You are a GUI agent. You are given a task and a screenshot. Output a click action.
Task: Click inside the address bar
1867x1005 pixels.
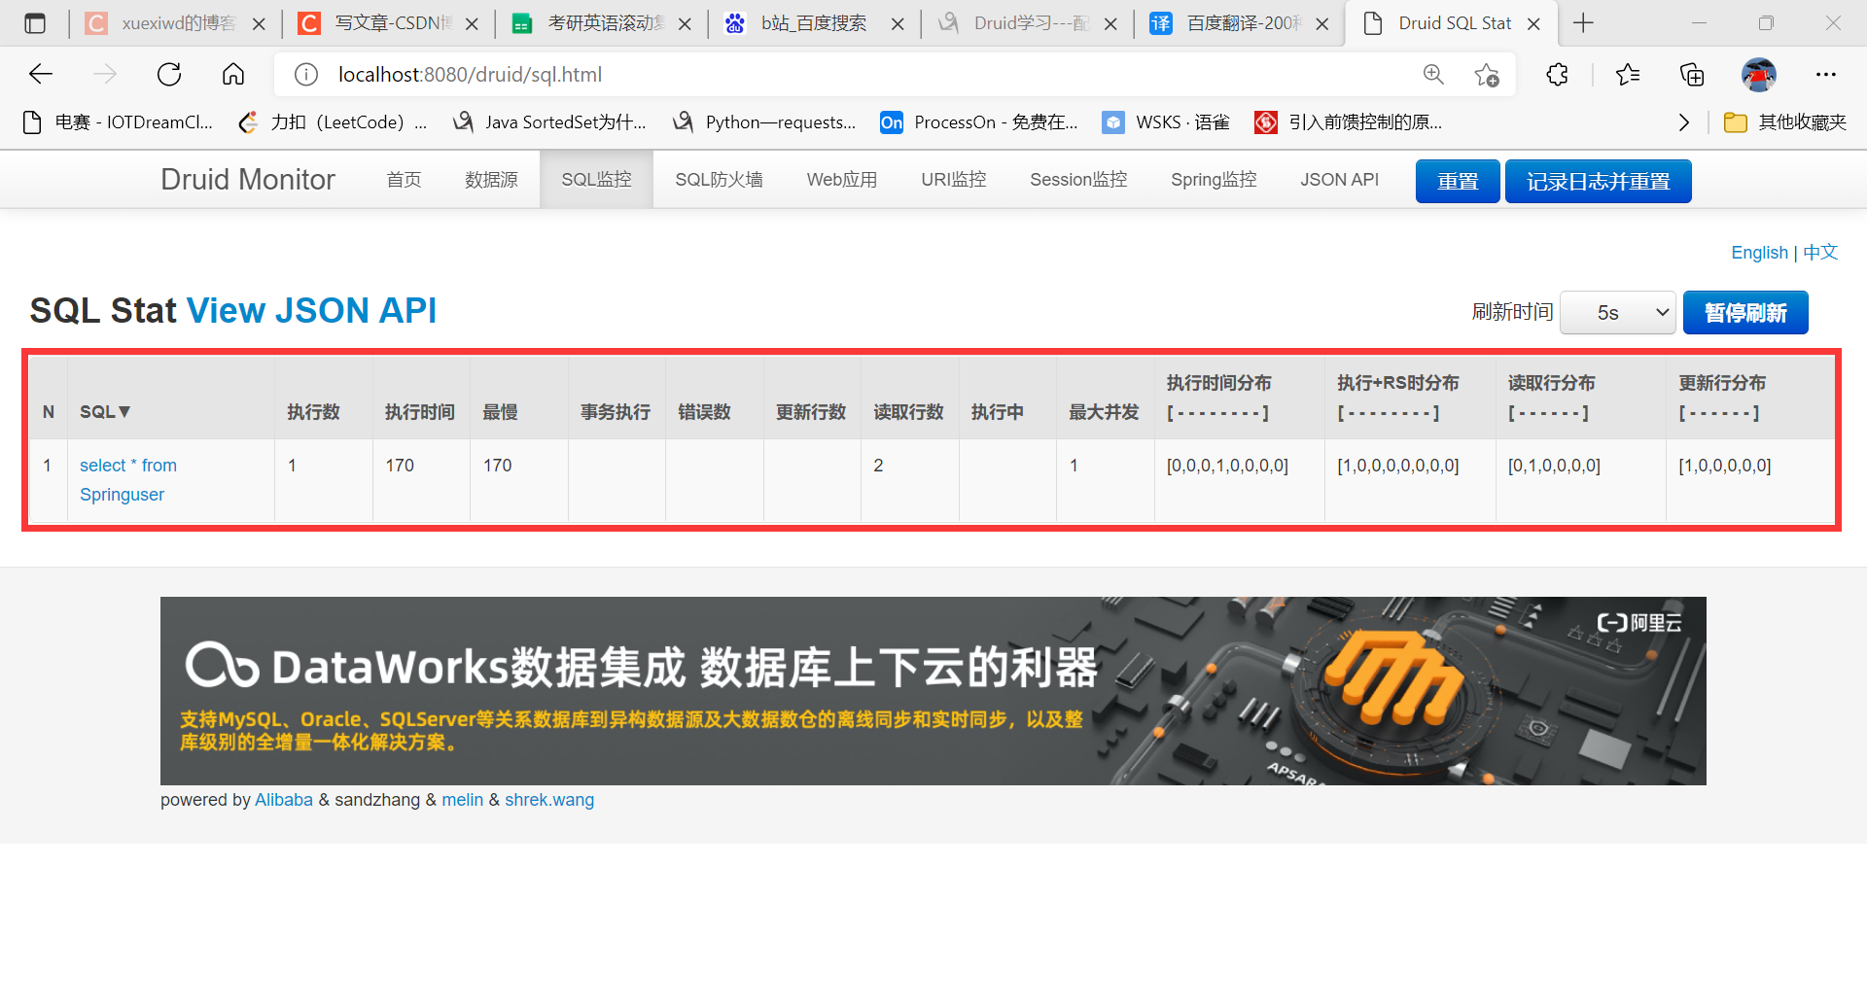tap(681, 74)
